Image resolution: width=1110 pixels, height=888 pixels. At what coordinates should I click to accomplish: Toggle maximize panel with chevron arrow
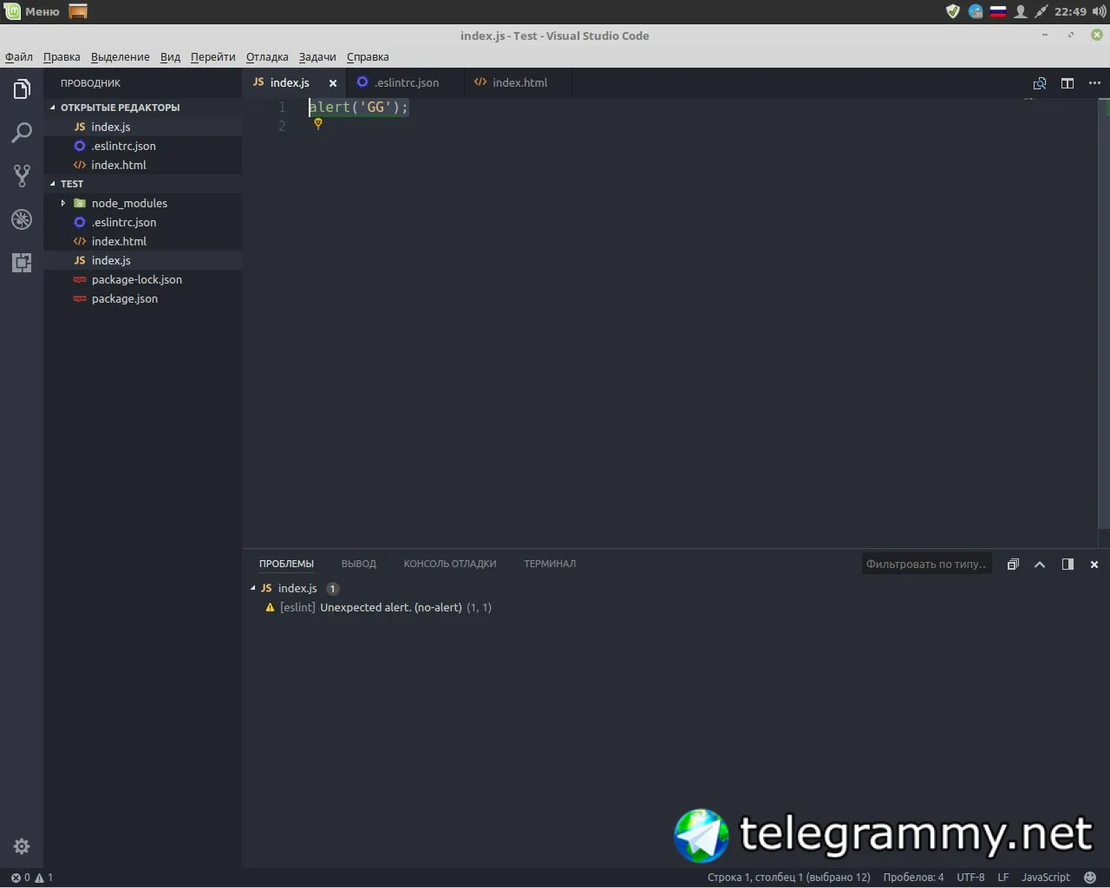click(1040, 565)
